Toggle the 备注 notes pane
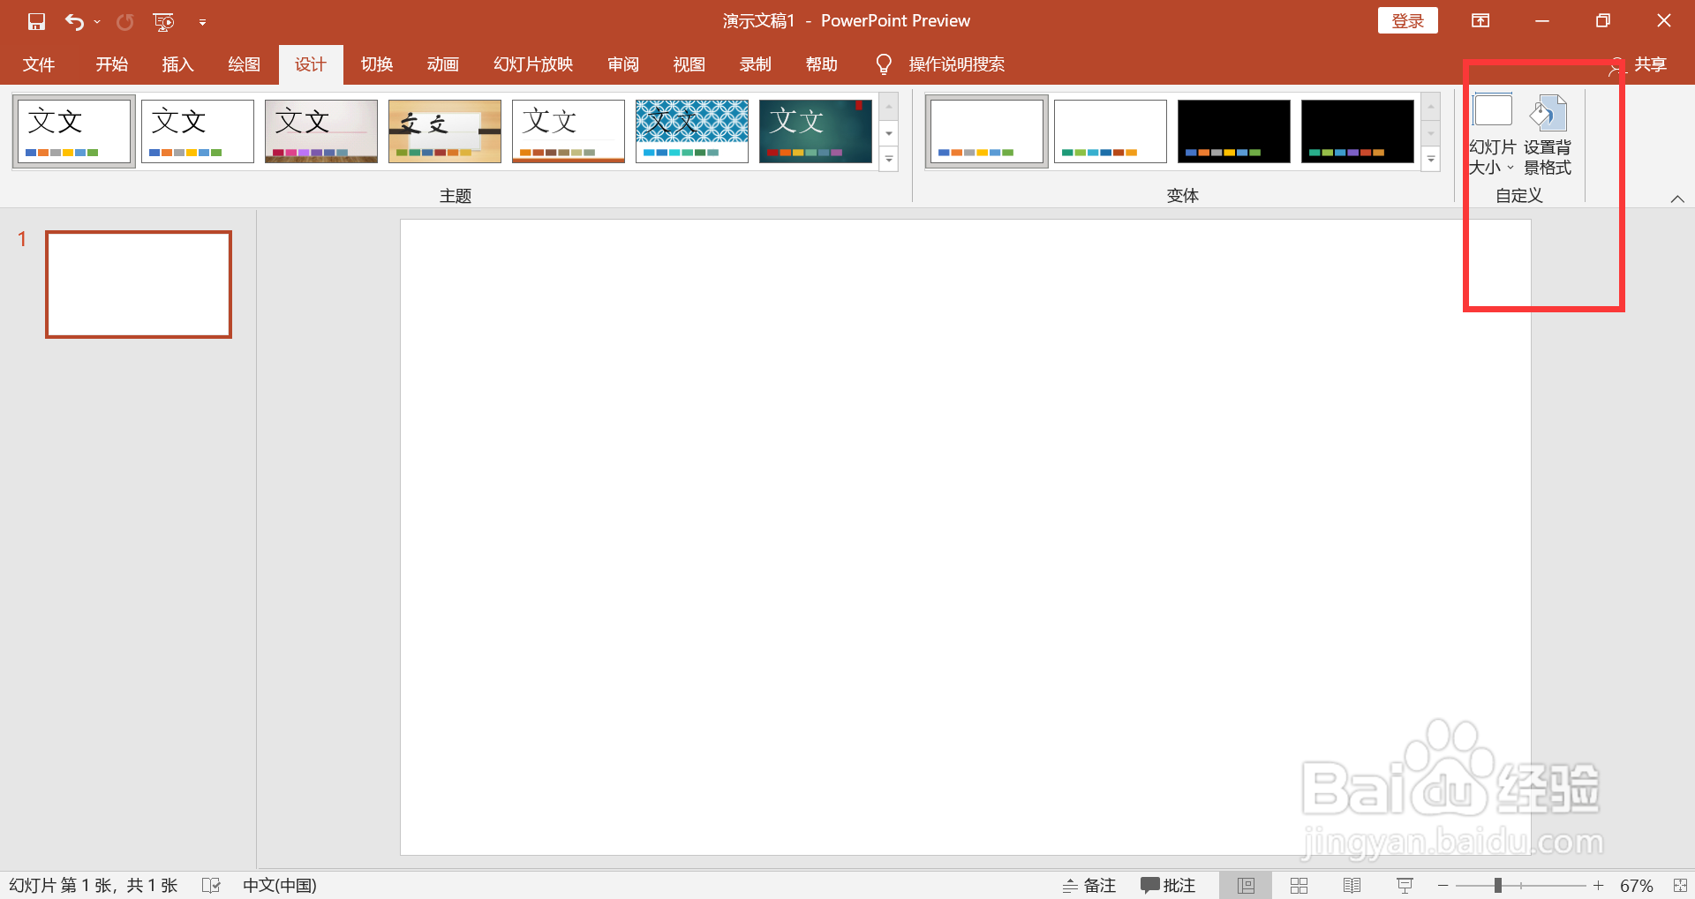 pyautogui.click(x=1089, y=885)
